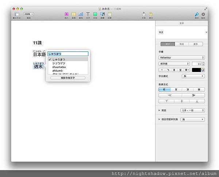This screenshot has width=219, height=177.
Task: Expand the 間距 spacing section
Action: click(160, 110)
